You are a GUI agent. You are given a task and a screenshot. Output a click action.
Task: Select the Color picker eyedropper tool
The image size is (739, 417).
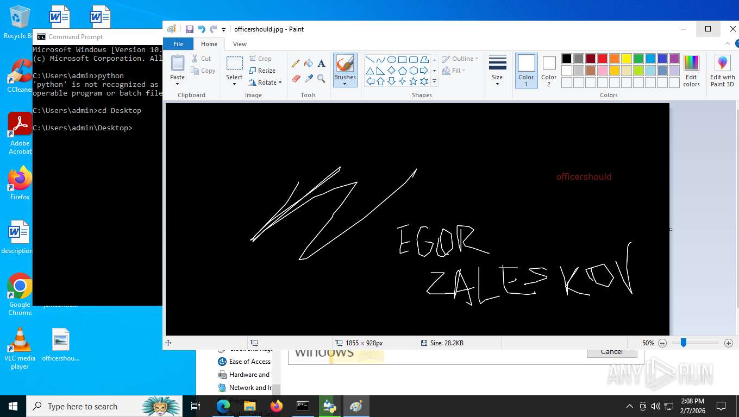click(x=309, y=79)
